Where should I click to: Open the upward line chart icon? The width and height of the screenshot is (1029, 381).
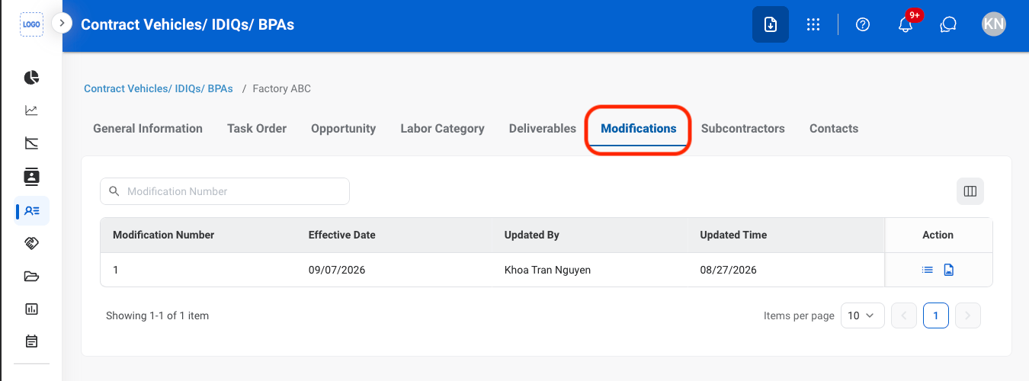(31, 110)
